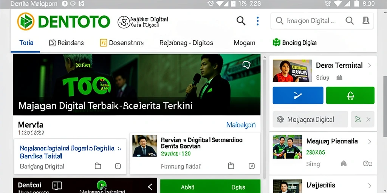Select the Mogam tab
Viewport: 387px width, 193px height.
[245, 43]
